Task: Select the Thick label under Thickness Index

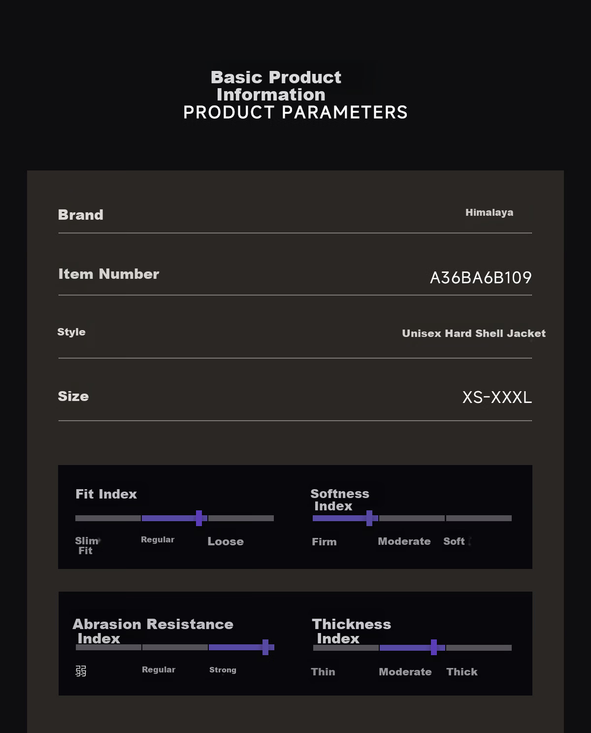Action: 462,672
